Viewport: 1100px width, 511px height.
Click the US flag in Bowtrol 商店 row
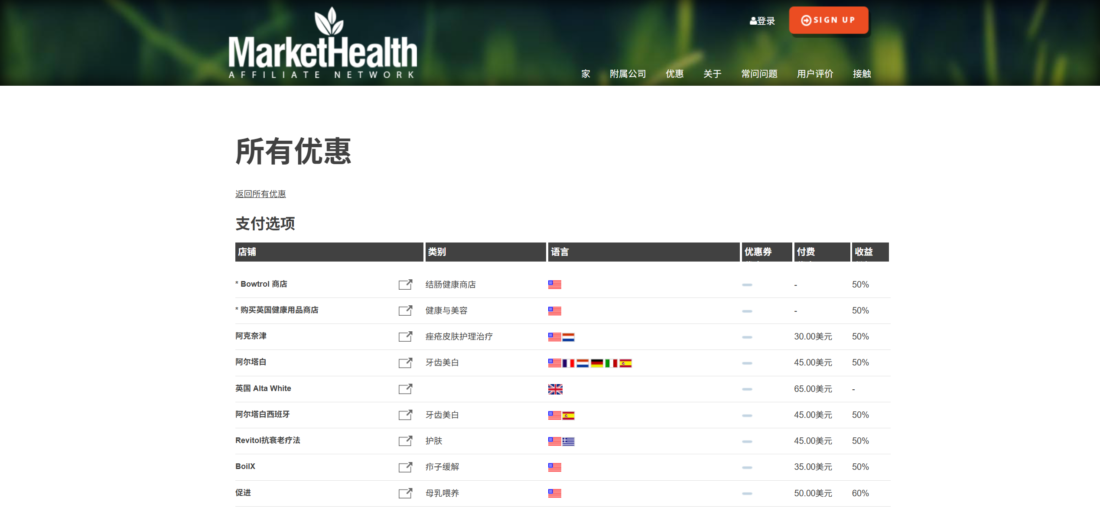pyautogui.click(x=555, y=285)
